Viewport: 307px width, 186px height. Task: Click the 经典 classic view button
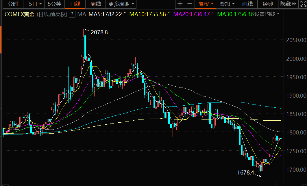(x=268, y=4)
